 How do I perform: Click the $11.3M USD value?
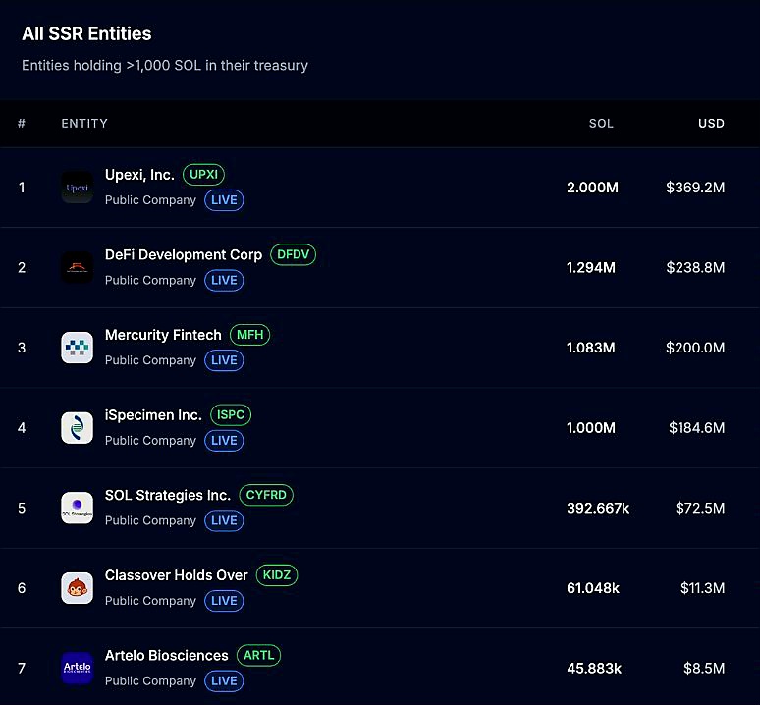[x=703, y=588]
